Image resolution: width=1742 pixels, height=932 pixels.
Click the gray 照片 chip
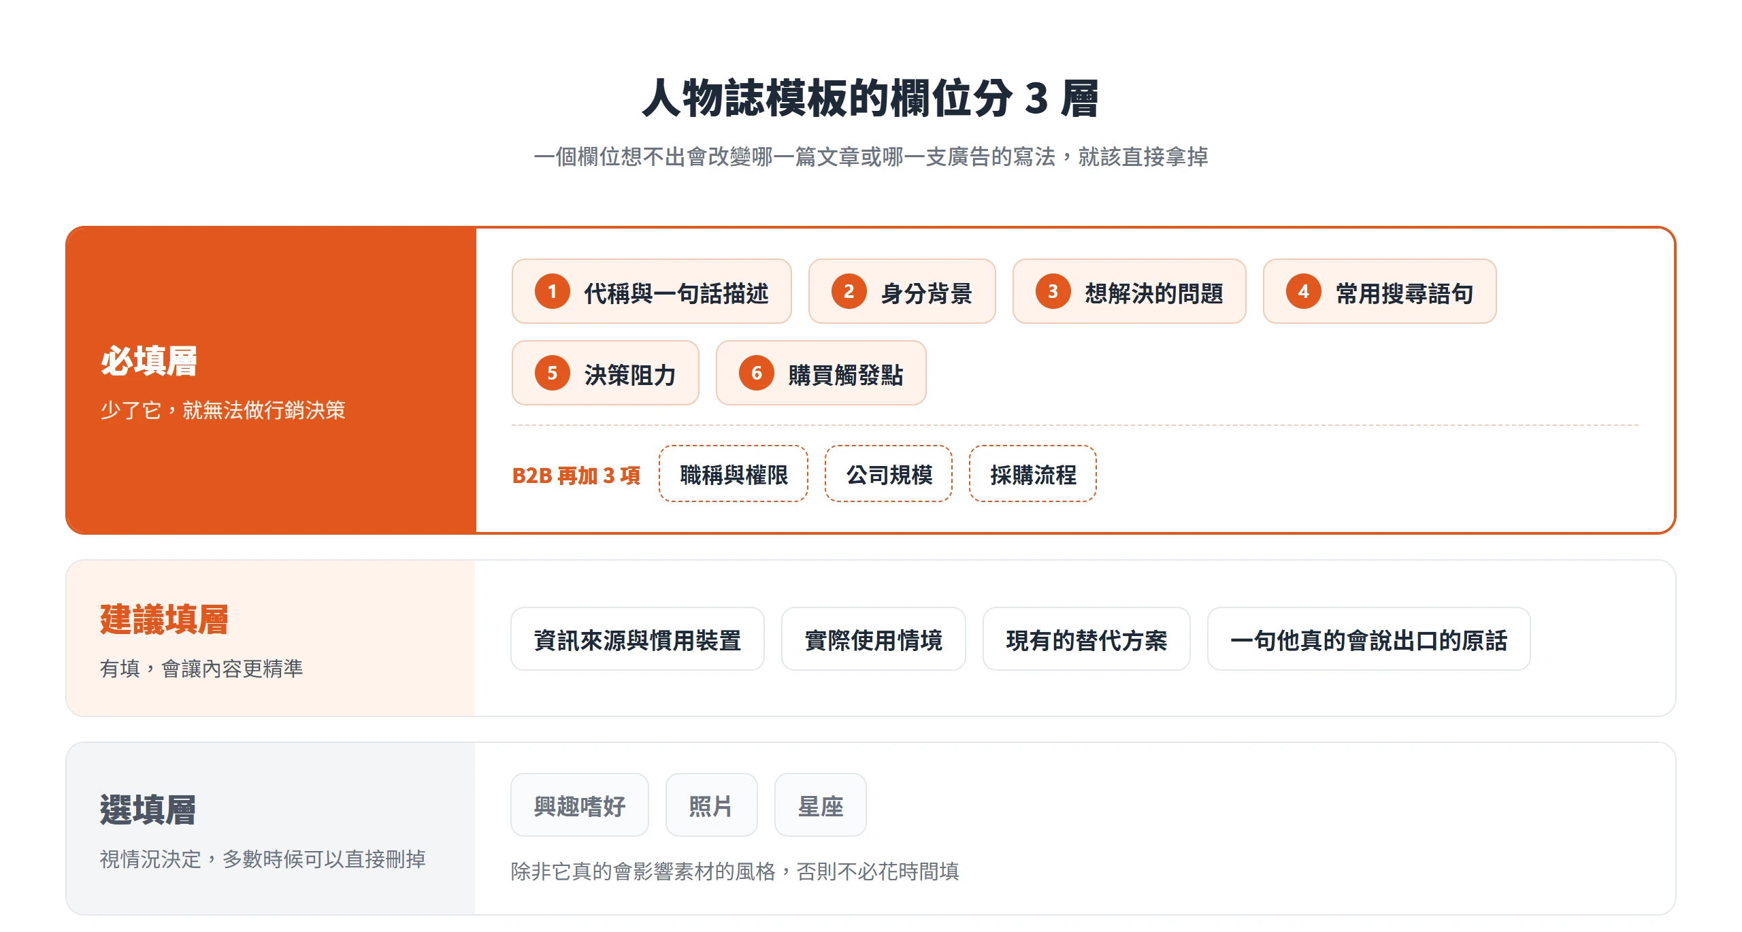tap(712, 805)
